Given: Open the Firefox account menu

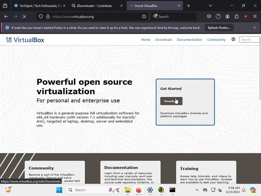Looking at the screenshot, I should click(227, 16).
